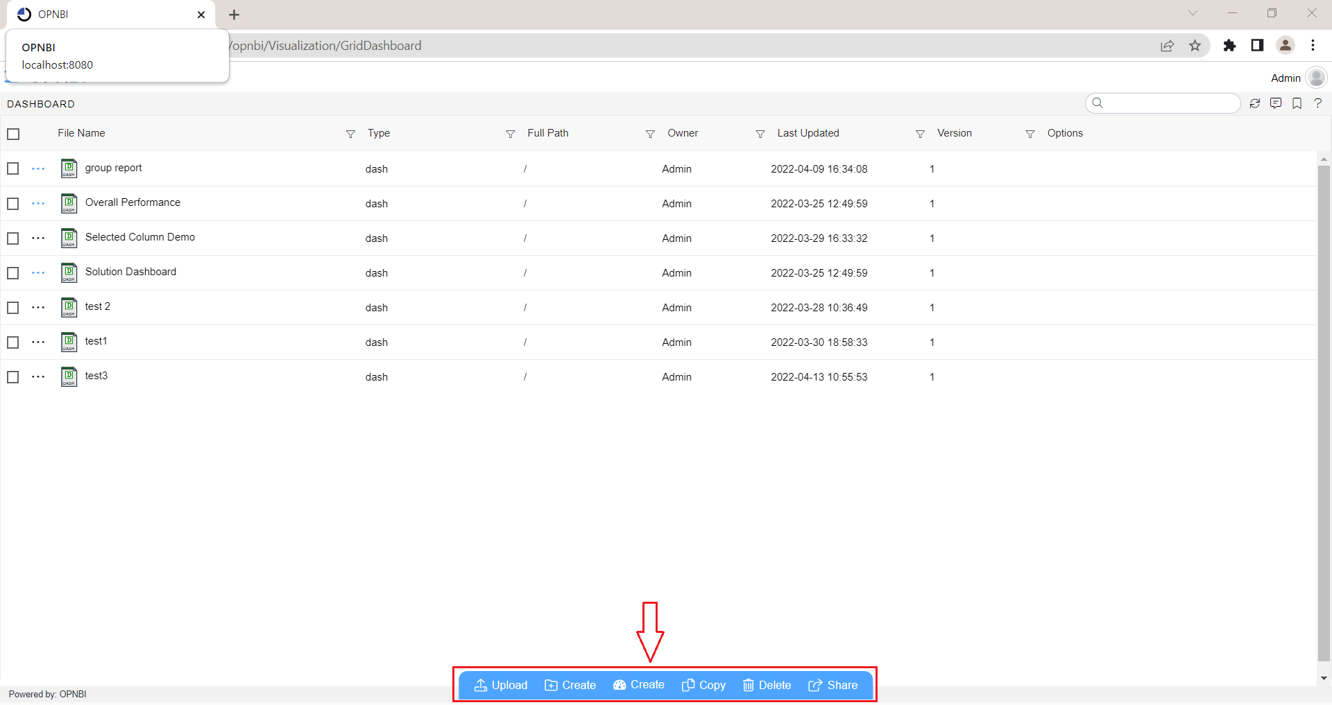Open the three-dot menu for test 2
The width and height of the screenshot is (1332, 705).
coord(38,307)
